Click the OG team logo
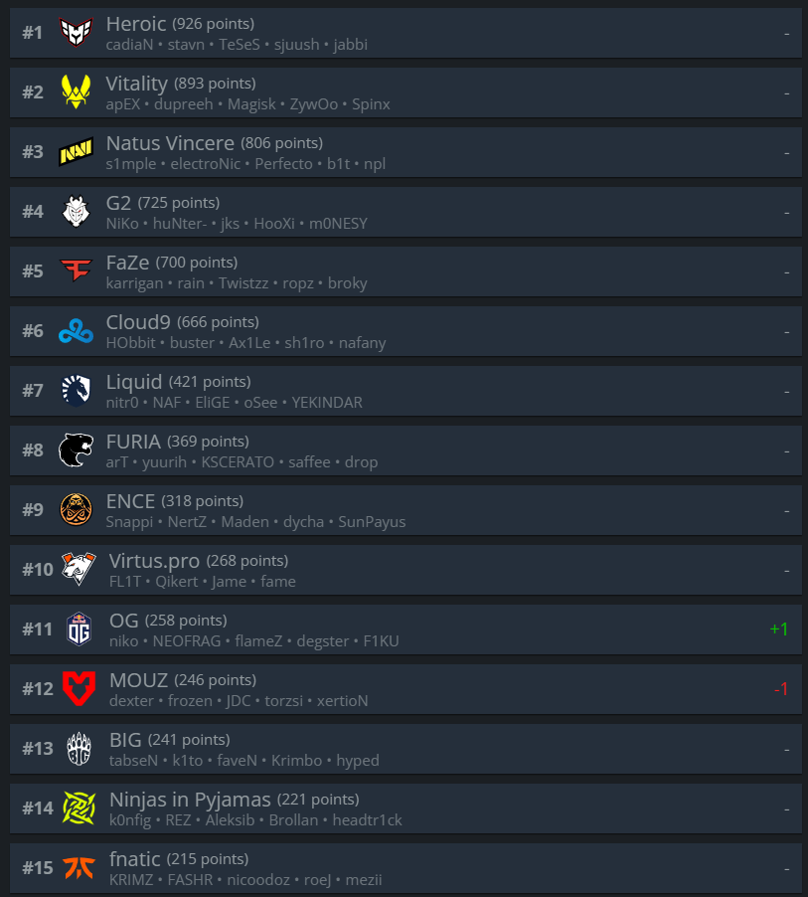 79,628
